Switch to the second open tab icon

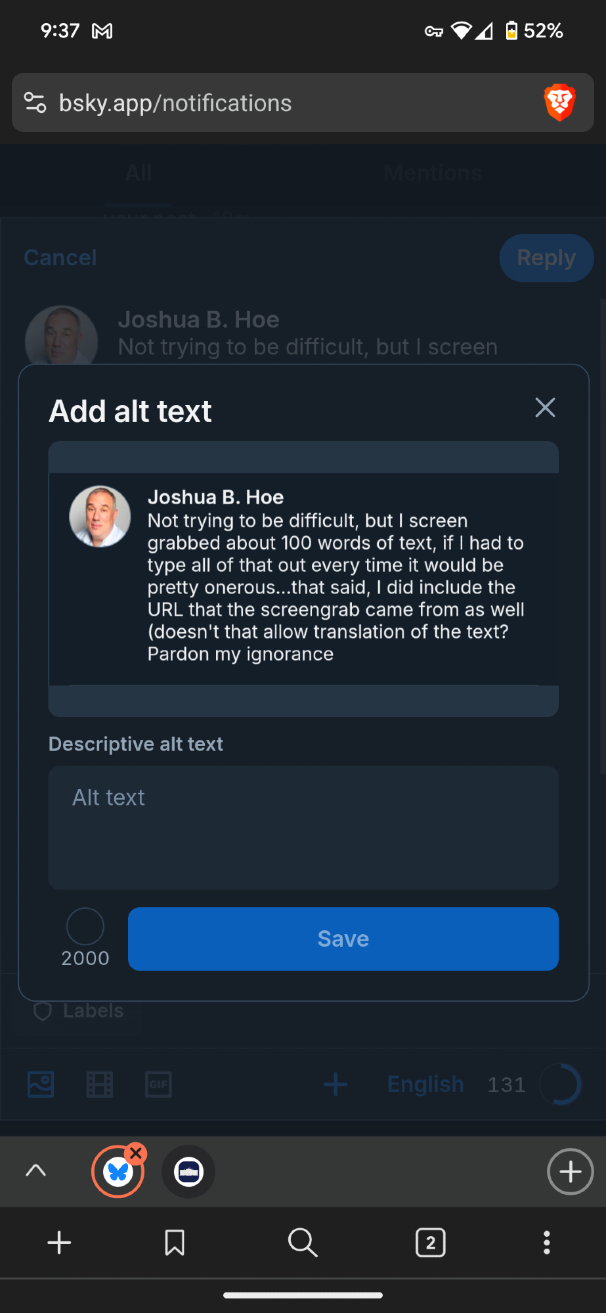[x=188, y=1172]
